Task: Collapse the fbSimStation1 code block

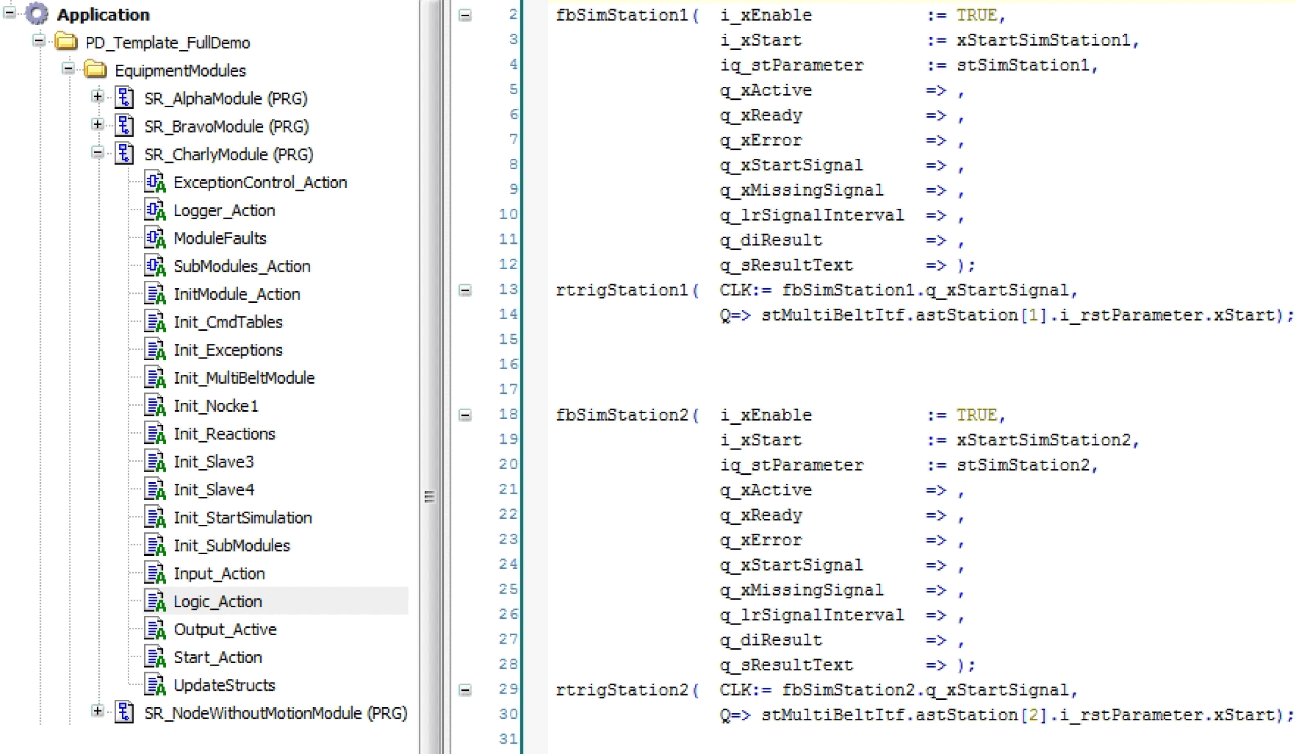Action: pyautogui.click(x=465, y=15)
